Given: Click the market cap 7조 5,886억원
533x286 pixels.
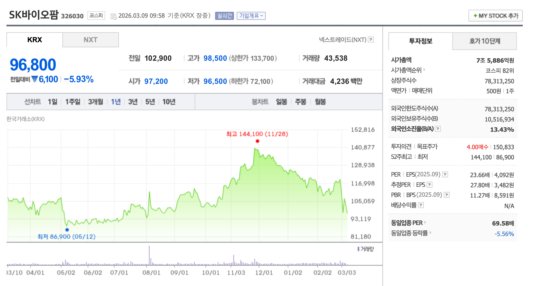Looking at the screenshot, I should coord(495,60).
